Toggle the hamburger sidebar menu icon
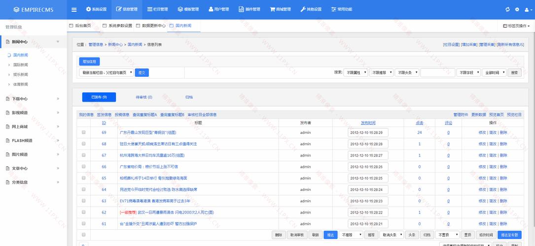The width and height of the screenshot is (535, 246). point(74,9)
